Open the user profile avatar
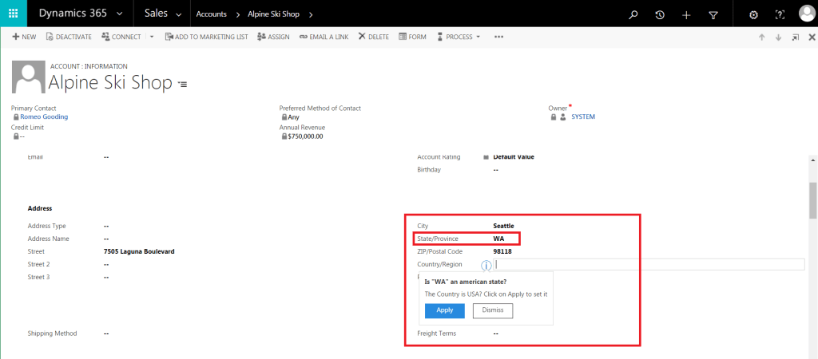Image resolution: width=818 pixels, height=359 pixels. pos(806,14)
